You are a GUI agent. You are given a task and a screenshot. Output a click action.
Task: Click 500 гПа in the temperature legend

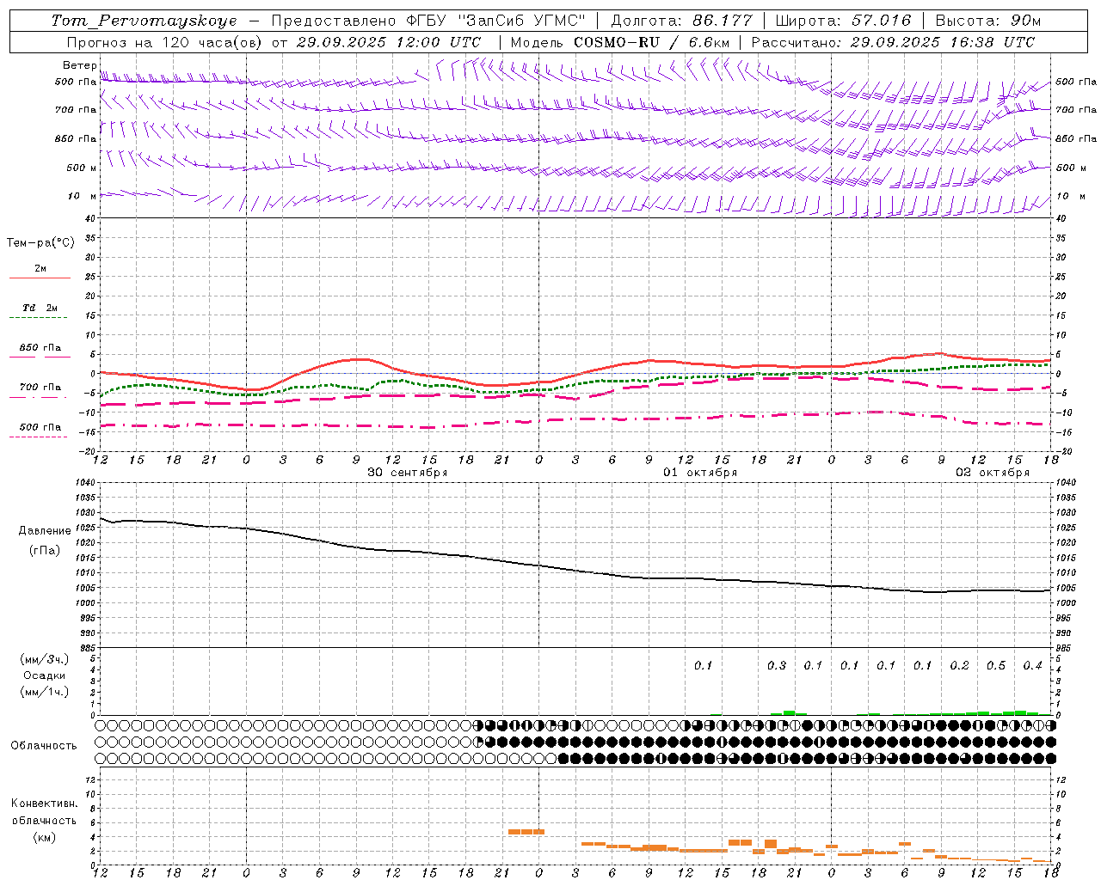click(40, 427)
